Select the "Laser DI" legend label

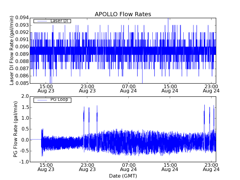tap(59, 21)
